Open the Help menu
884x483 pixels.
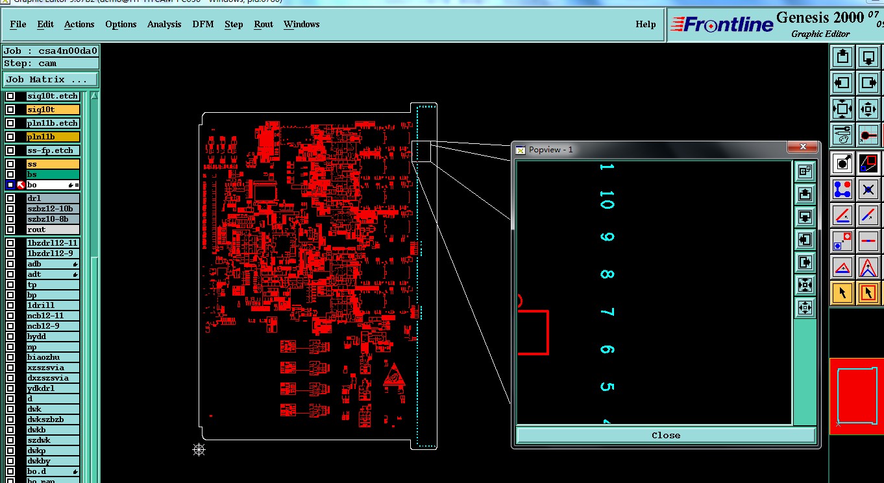pos(645,24)
